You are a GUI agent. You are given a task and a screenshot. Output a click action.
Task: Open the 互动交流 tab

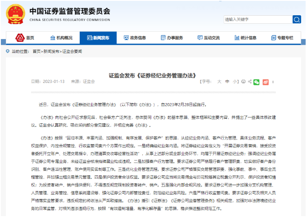[208, 38]
